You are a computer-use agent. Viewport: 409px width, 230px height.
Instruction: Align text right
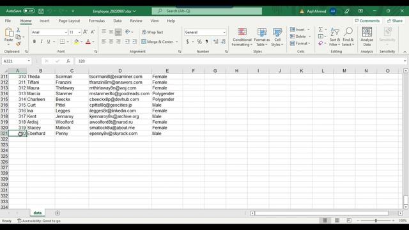[x=118, y=42]
